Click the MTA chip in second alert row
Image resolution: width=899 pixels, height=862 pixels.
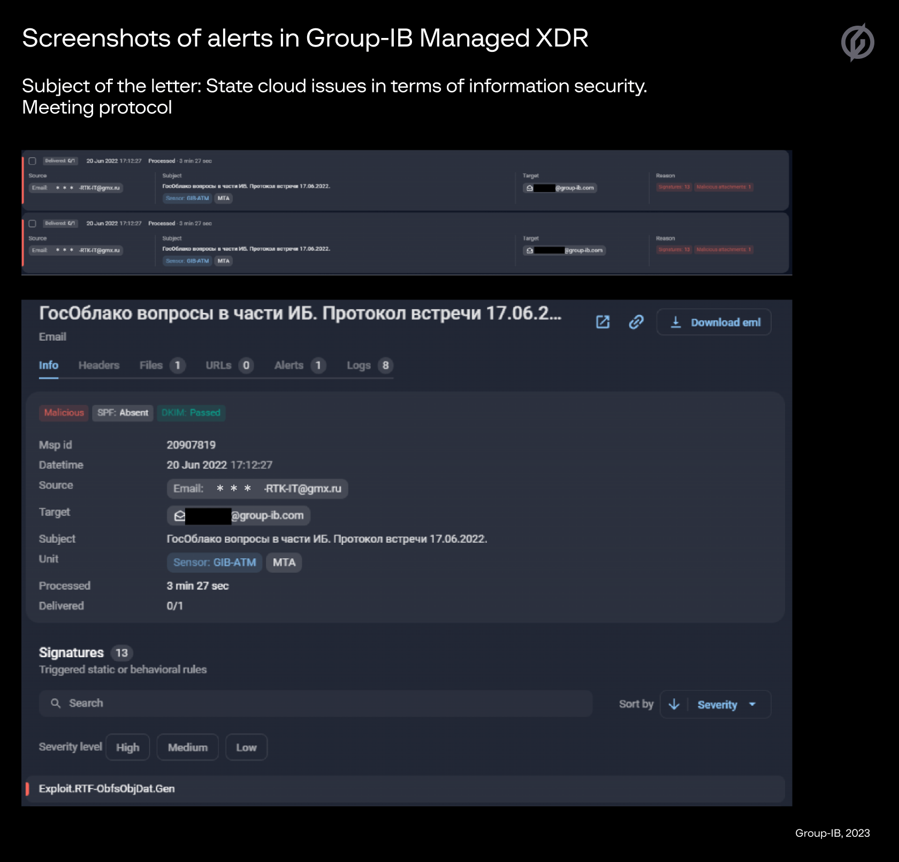point(224,261)
